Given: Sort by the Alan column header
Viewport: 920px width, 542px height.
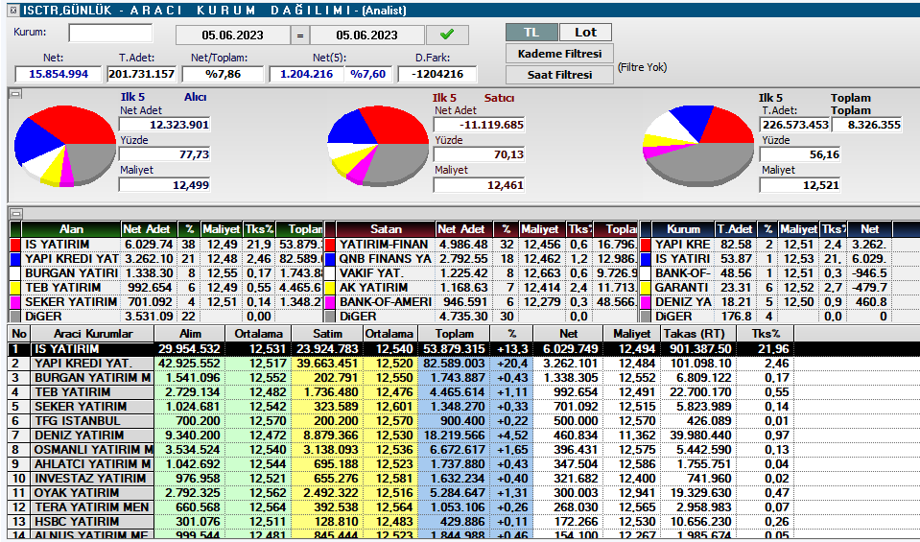Looking at the screenshot, I should (x=71, y=228).
